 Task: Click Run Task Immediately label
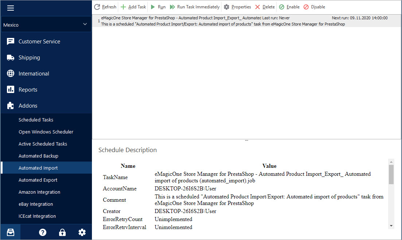pyautogui.click(x=198, y=7)
